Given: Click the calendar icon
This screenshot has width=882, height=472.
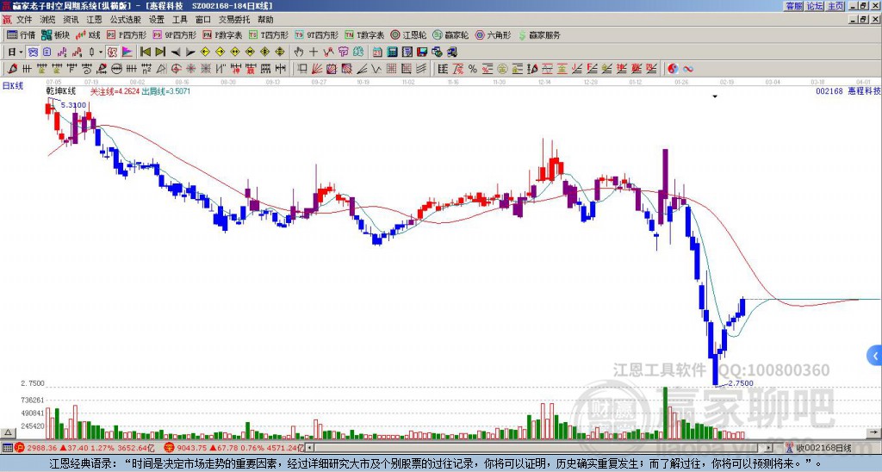Looking at the screenshot, I should tap(377, 53).
